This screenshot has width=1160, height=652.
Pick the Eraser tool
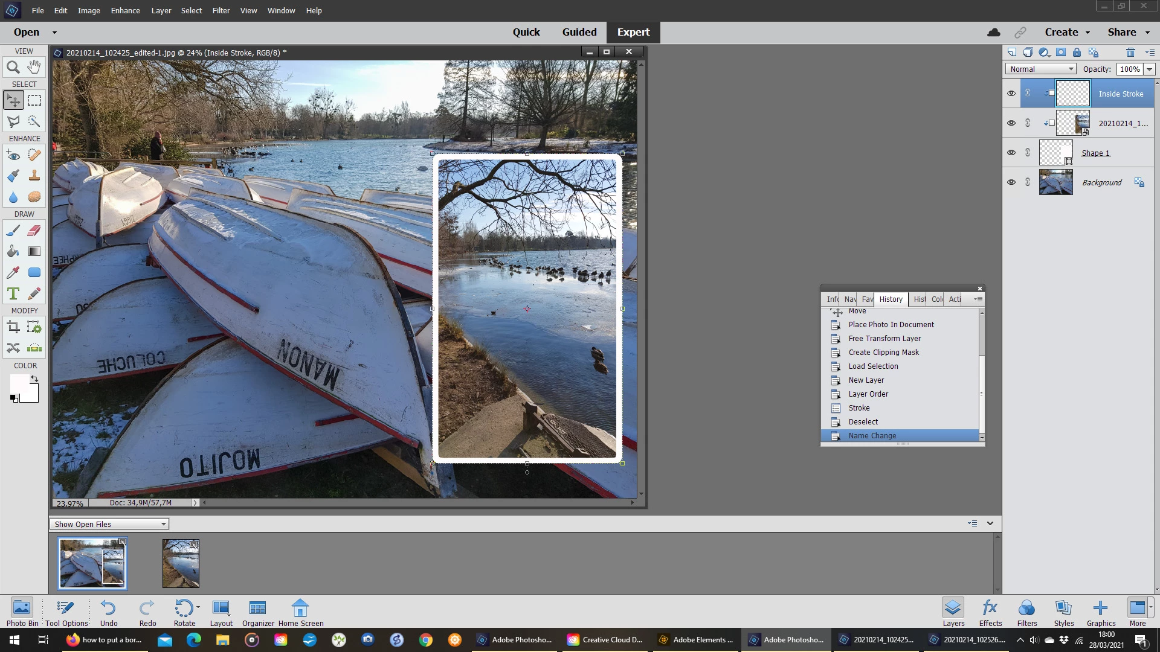click(34, 231)
